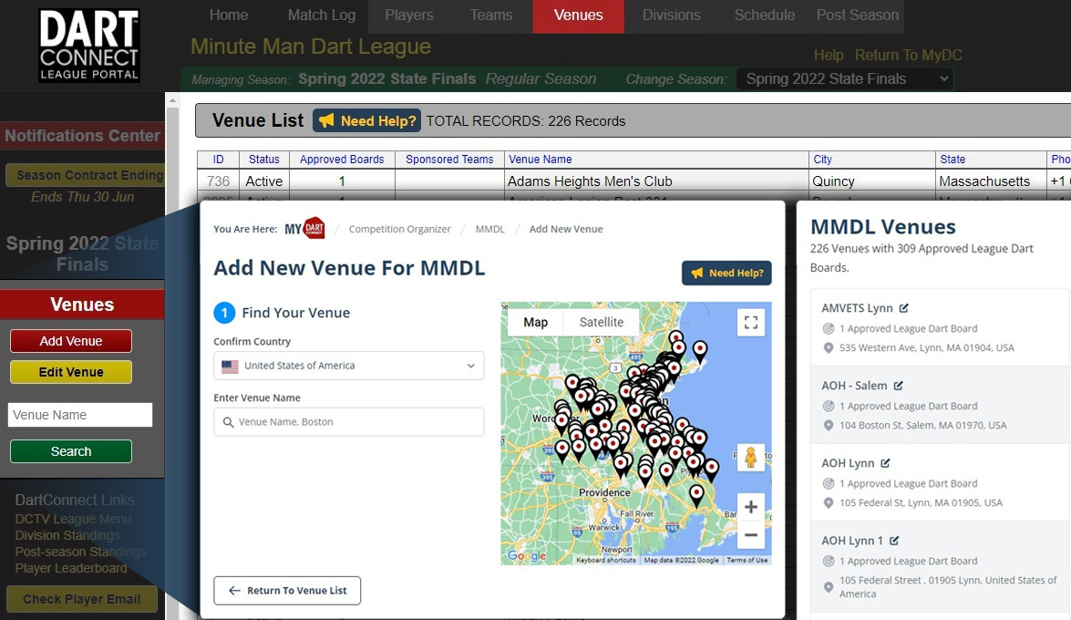Click Adams Heights Men's Club cell
The height and width of the screenshot is (620, 1071).
click(656, 181)
